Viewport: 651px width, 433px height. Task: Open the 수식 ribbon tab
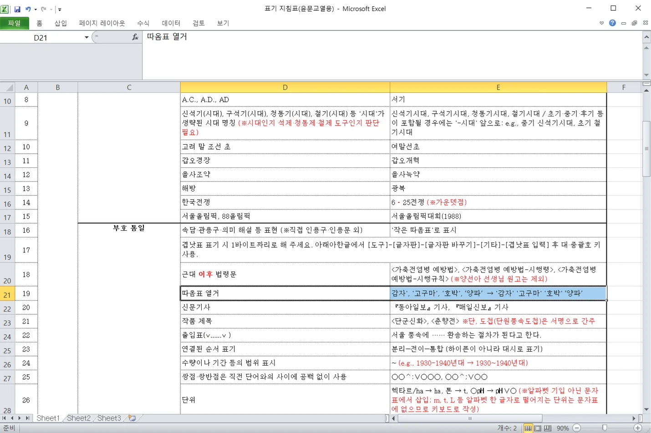[x=143, y=23]
